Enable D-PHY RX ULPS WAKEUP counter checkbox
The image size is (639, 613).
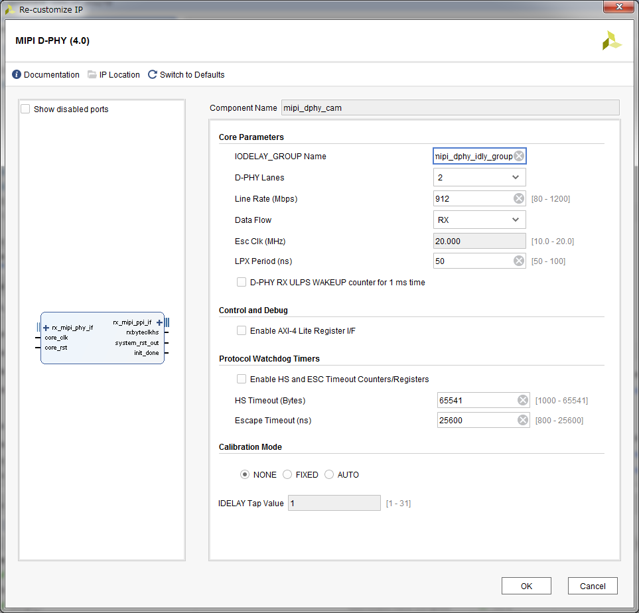pos(242,282)
